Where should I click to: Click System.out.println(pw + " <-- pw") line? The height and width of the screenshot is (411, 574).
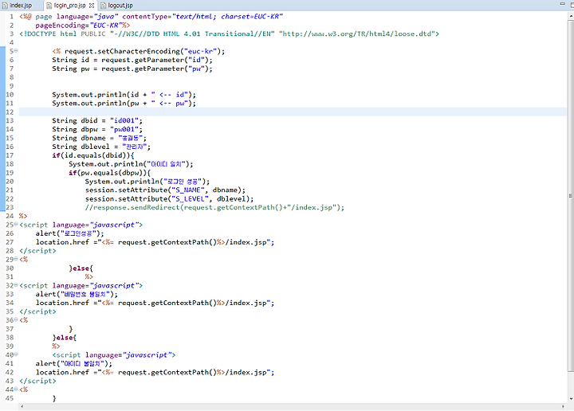coord(124,104)
